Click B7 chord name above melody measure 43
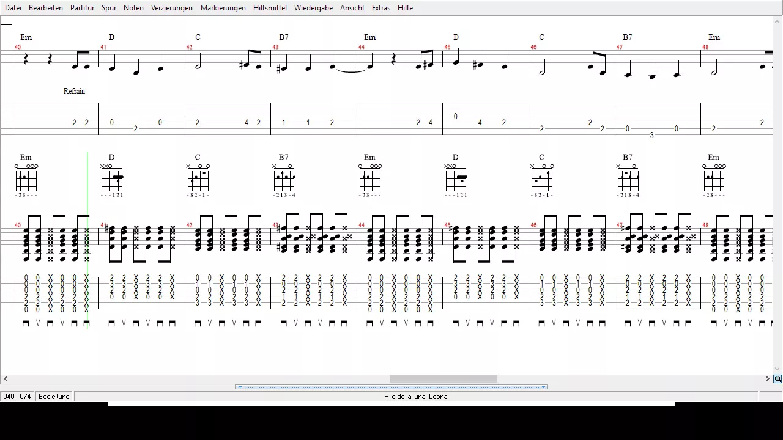 tap(284, 37)
